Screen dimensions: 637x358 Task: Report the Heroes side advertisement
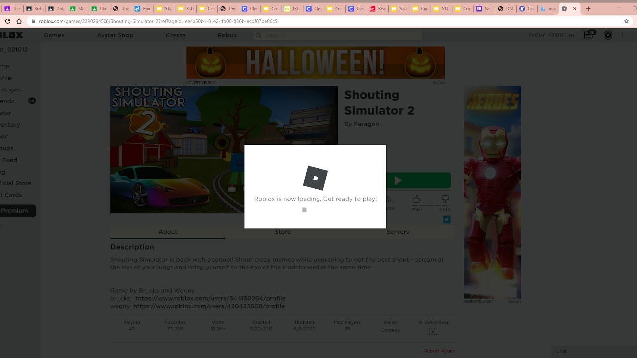click(x=515, y=301)
